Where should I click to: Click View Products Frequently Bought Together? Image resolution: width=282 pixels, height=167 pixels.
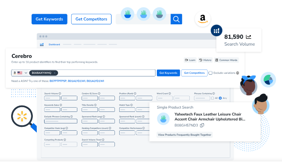(x=185, y=135)
